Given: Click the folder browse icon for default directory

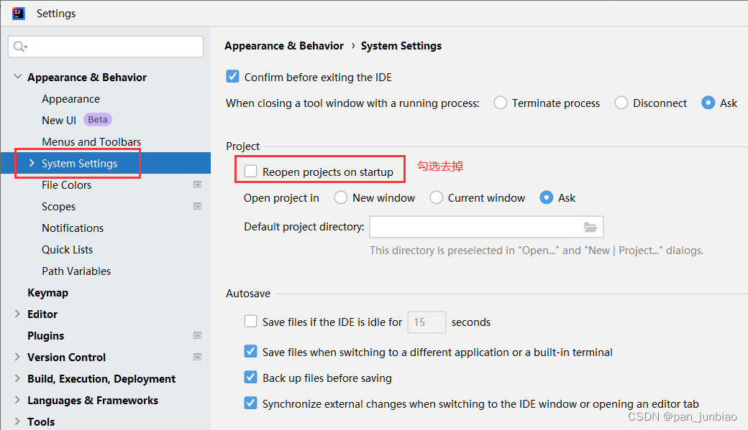Looking at the screenshot, I should 590,227.
